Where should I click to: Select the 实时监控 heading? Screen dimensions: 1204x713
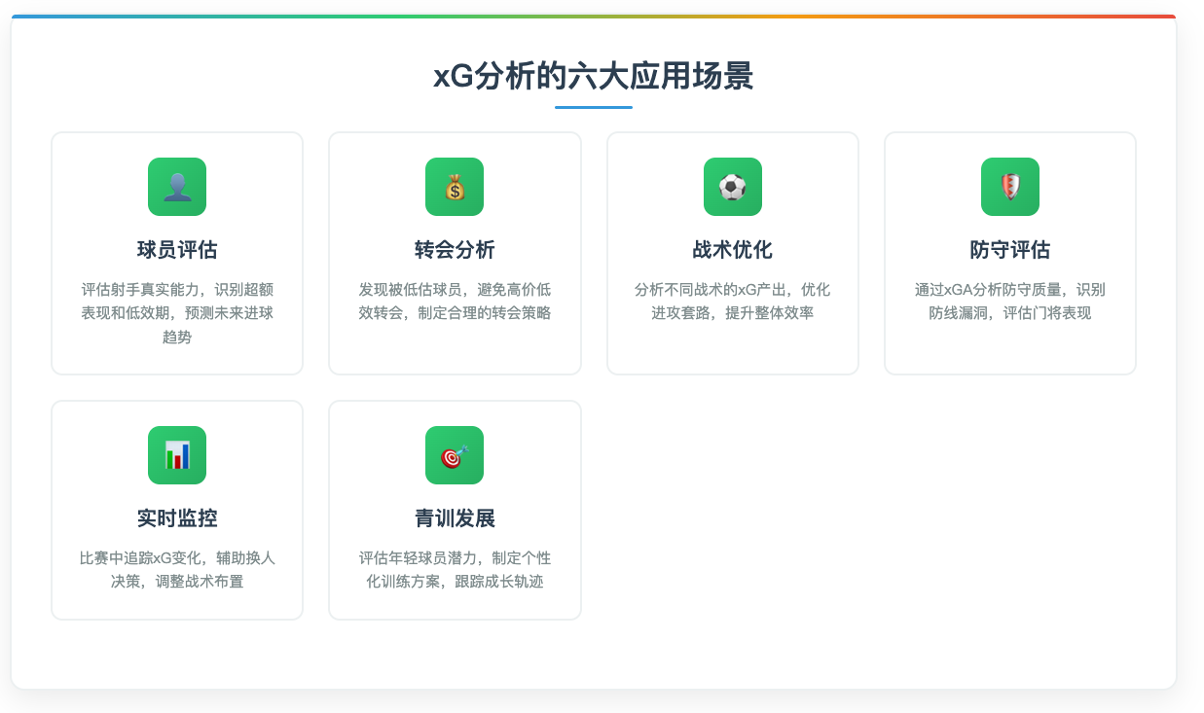coord(176,518)
